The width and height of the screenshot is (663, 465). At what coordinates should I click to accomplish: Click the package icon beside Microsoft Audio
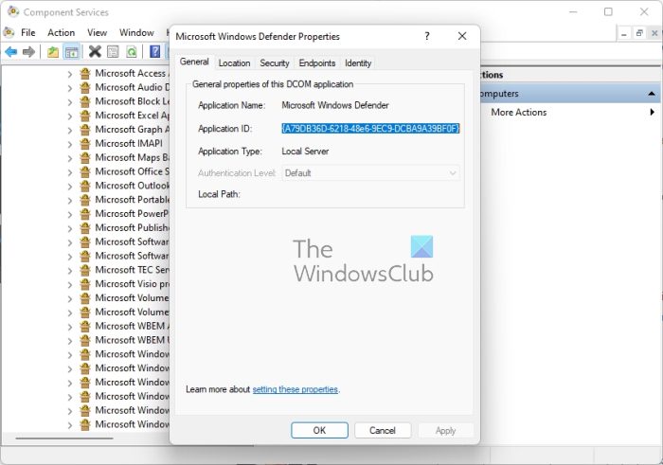(85, 87)
